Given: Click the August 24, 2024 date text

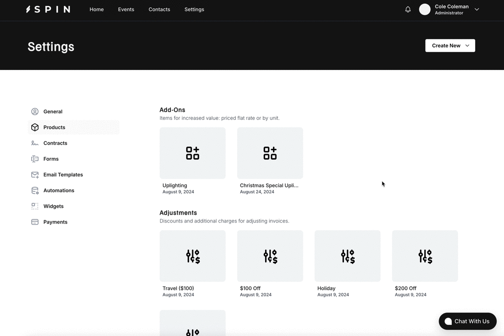Looking at the screenshot, I should coord(257,192).
